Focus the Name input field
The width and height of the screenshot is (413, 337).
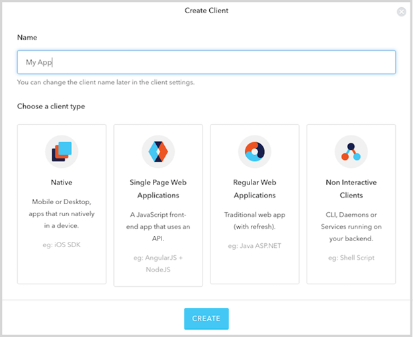tap(206, 62)
